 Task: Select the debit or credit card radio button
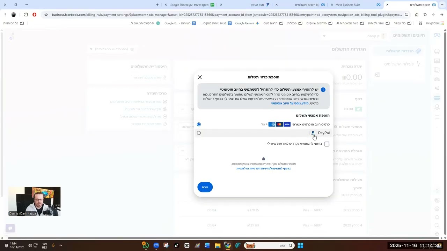click(x=199, y=124)
